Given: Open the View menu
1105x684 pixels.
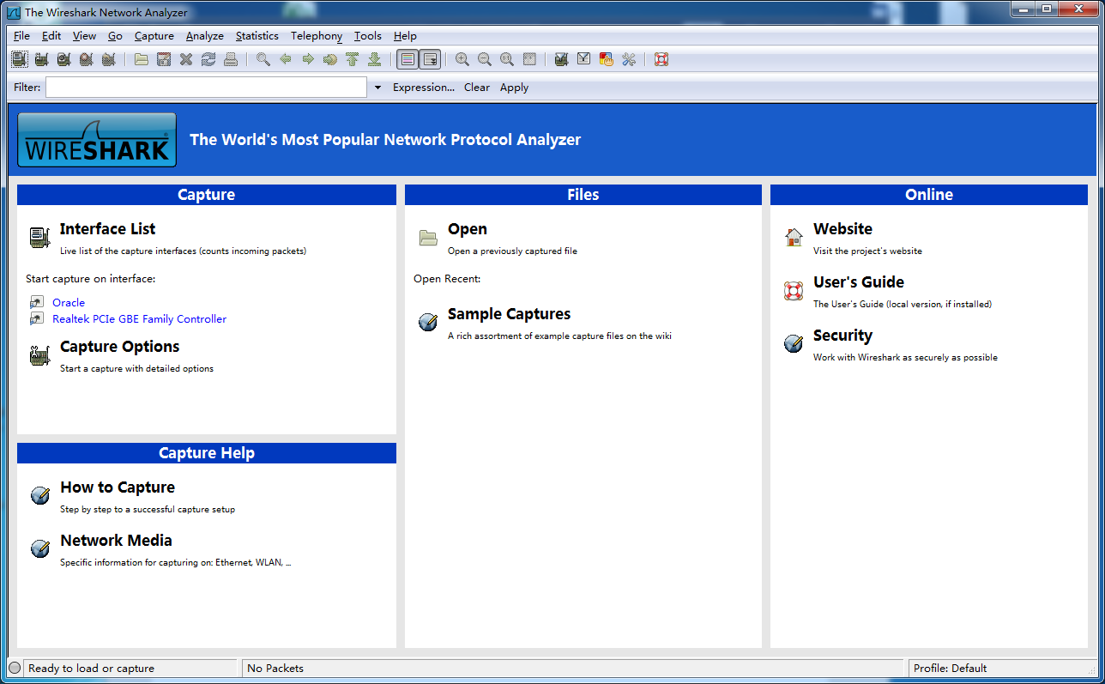Looking at the screenshot, I should 84,36.
